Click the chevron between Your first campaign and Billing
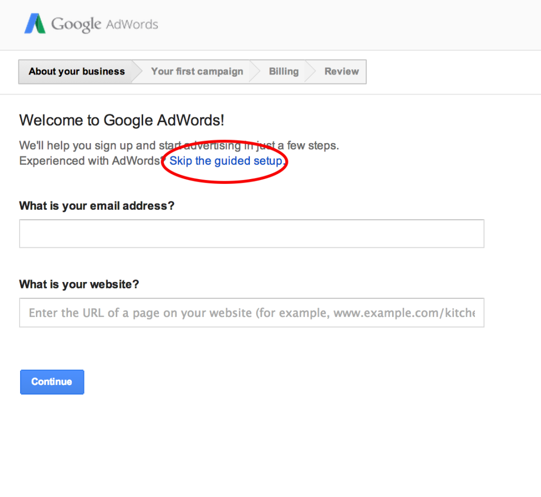The height and width of the screenshot is (497, 541). (x=255, y=72)
